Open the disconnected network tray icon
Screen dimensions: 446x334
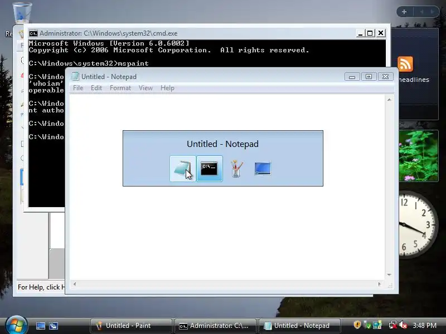tap(393, 325)
